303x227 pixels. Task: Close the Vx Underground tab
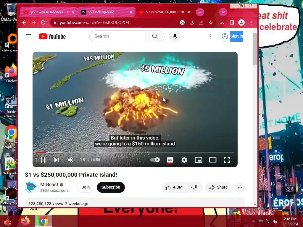[x=131, y=12]
